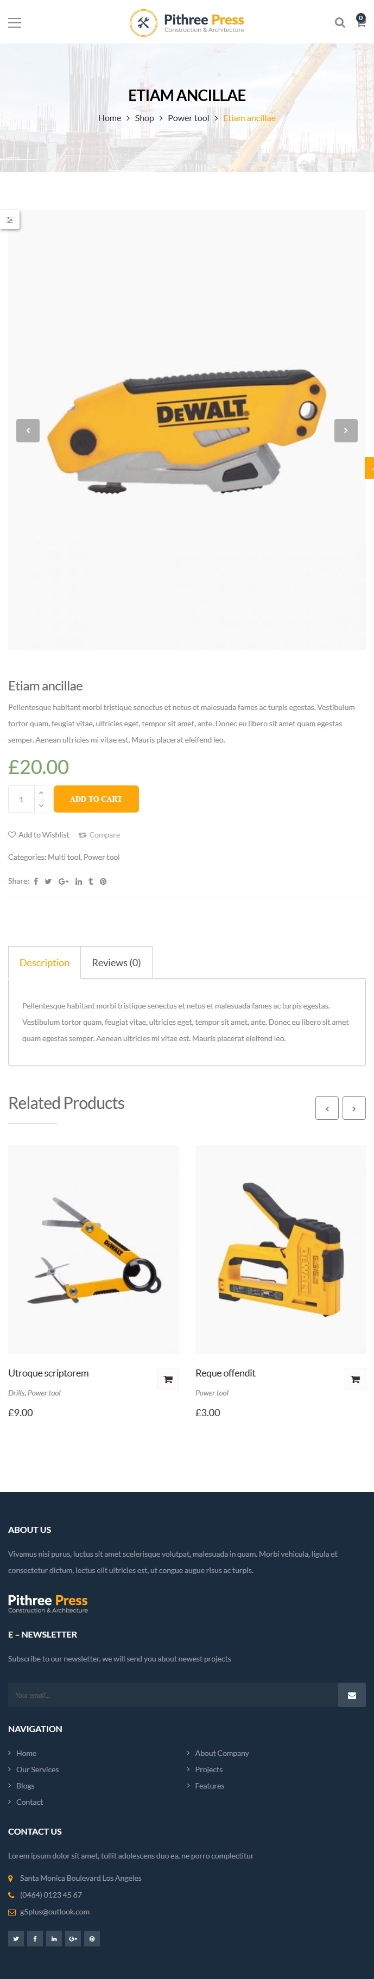Share product on Pinterest icon

pyautogui.click(x=103, y=881)
